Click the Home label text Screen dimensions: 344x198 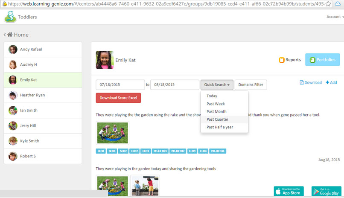(x=21, y=35)
